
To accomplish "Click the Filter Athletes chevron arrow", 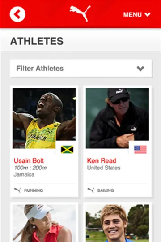I will (140, 69).
